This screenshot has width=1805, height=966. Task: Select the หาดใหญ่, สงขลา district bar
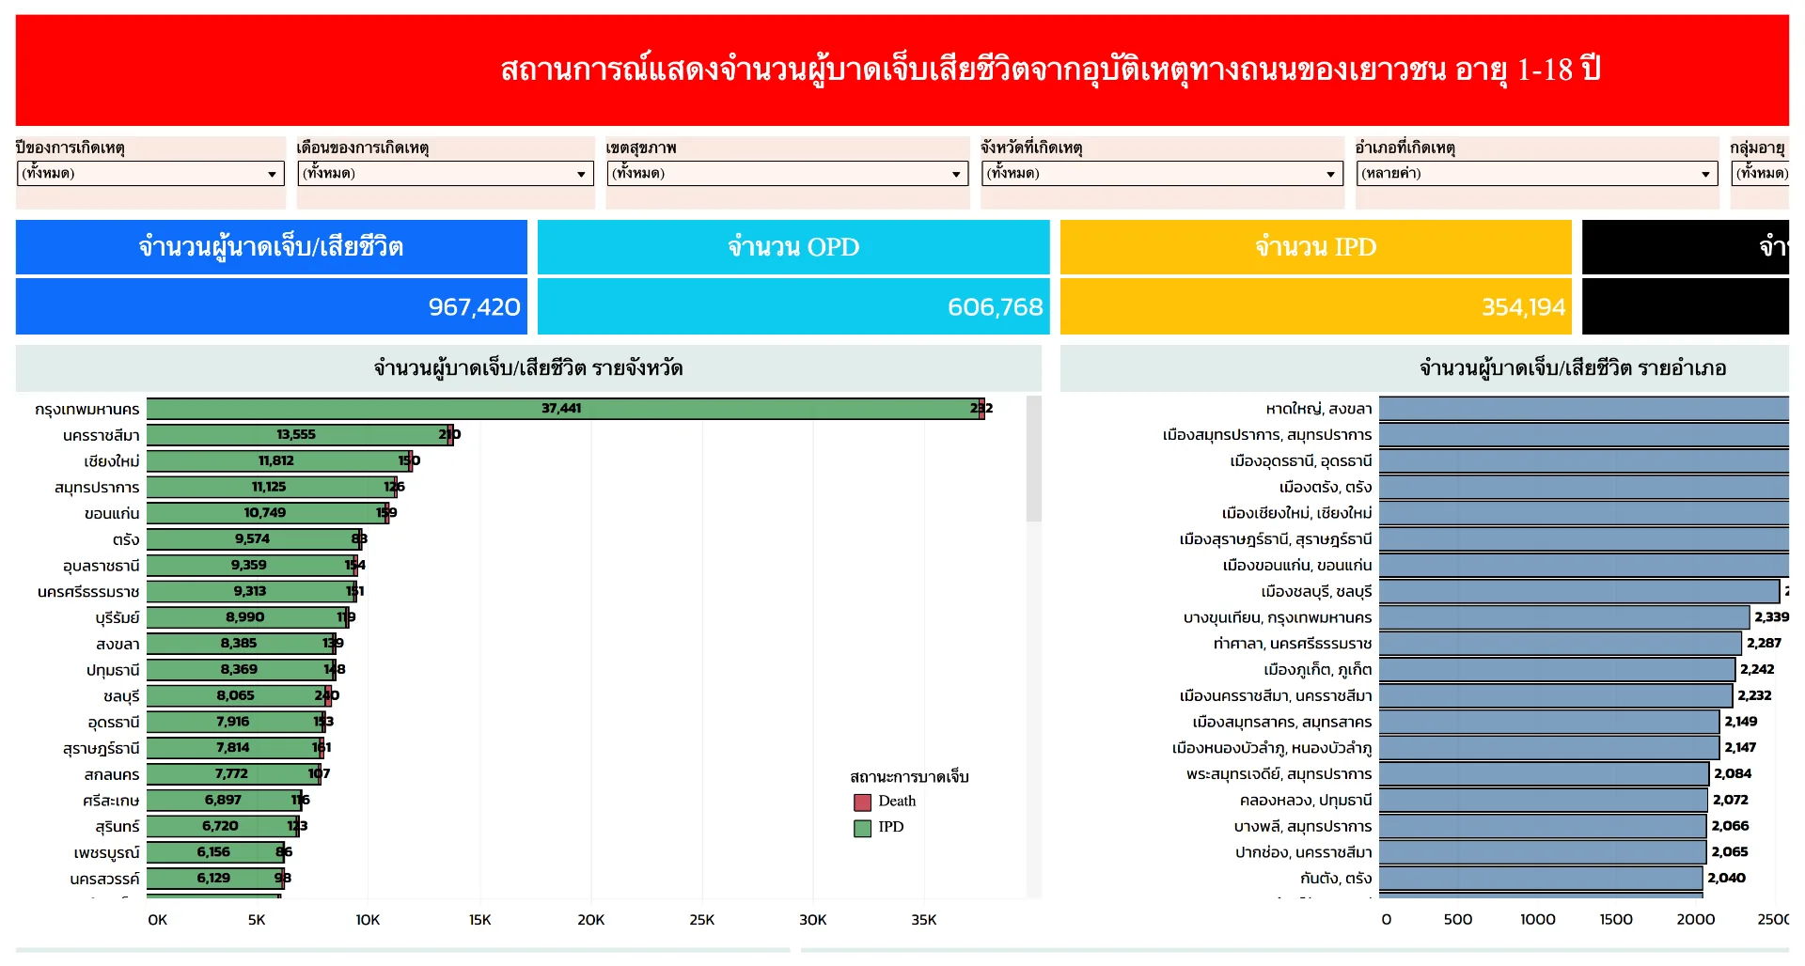click(x=1584, y=409)
